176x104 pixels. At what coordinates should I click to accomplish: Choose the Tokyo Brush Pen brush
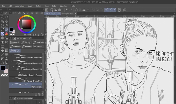(26, 80)
